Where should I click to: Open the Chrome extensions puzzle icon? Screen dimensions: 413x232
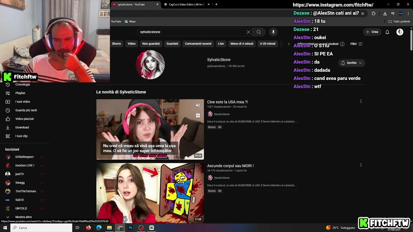click(373, 14)
